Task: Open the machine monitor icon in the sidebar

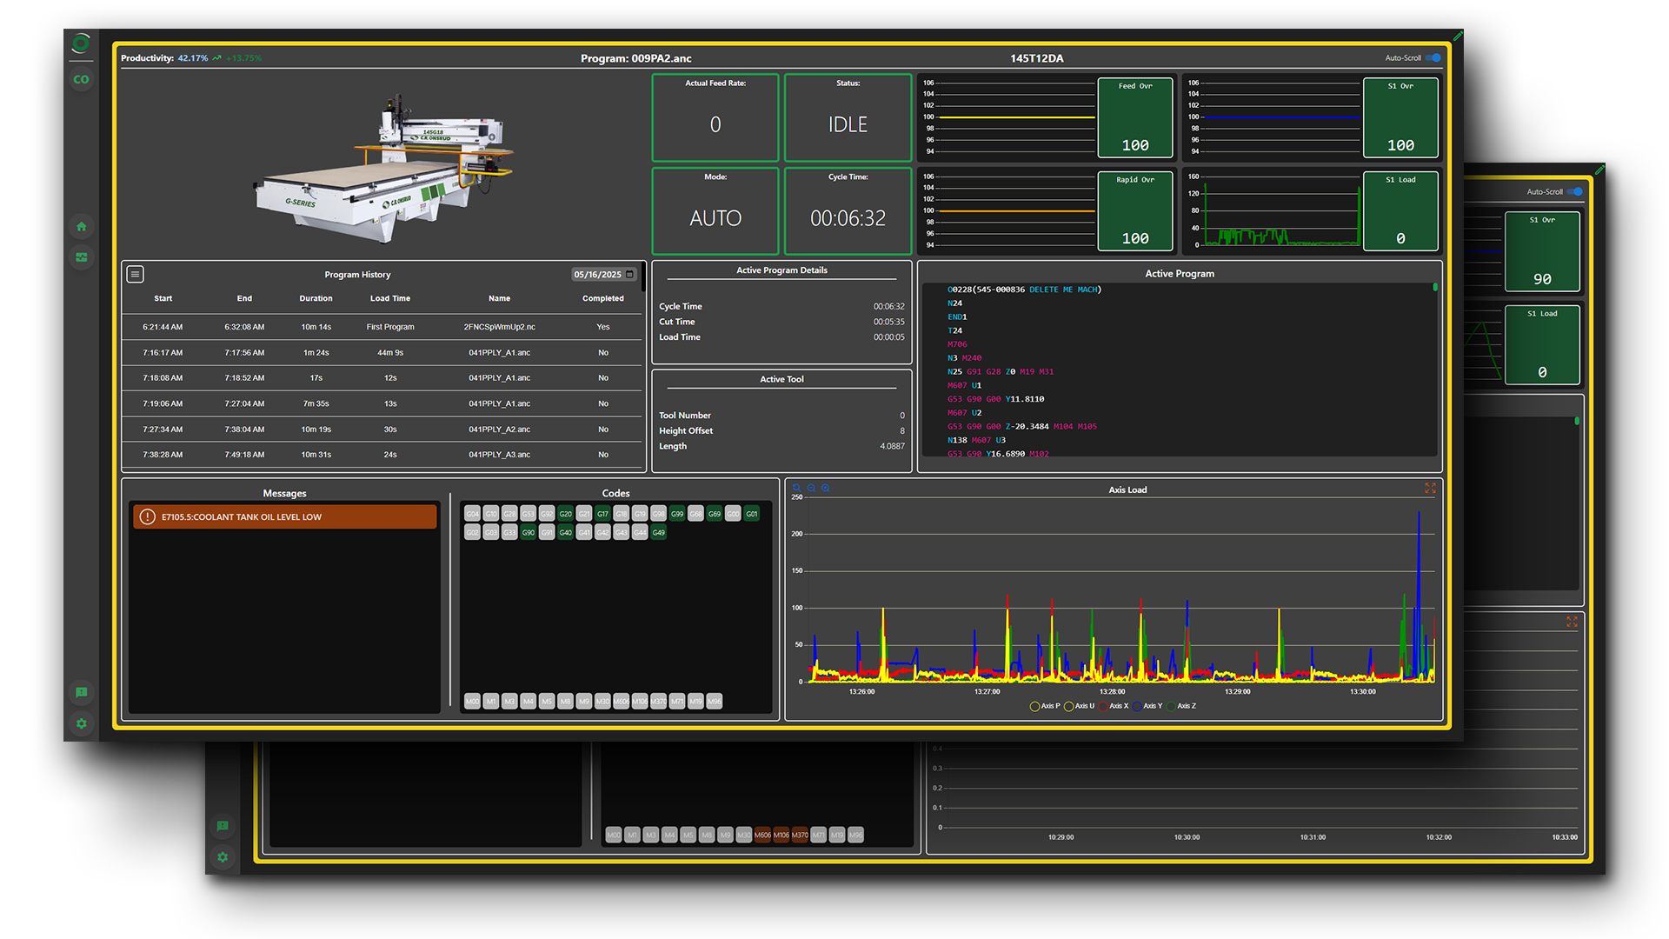Action: [81, 257]
